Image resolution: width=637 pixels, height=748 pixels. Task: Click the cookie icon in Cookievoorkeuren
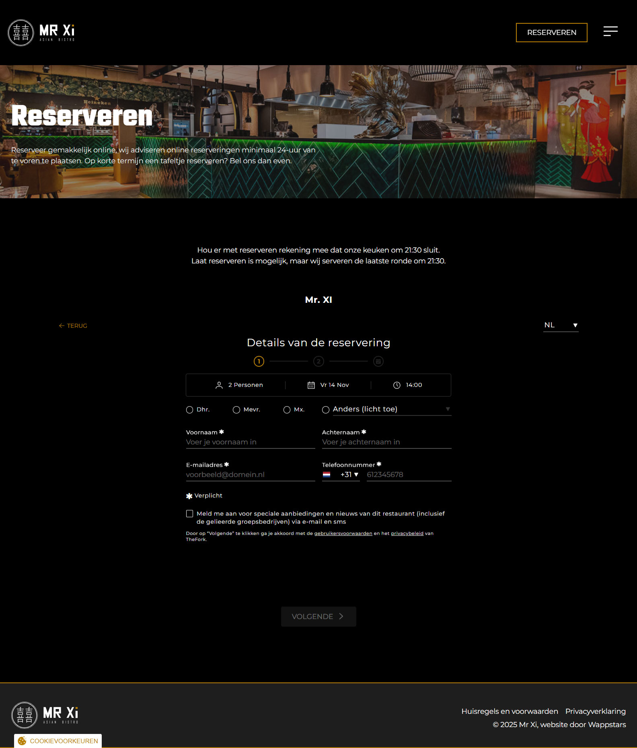tap(22, 741)
